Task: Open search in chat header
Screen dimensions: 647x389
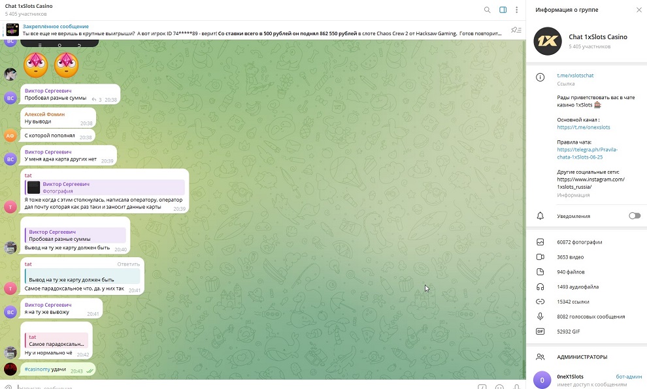Action: click(487, 10)
